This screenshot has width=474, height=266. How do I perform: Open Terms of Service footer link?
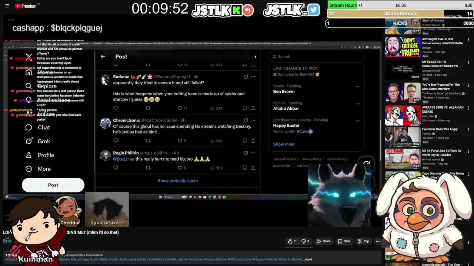point(284,159)
